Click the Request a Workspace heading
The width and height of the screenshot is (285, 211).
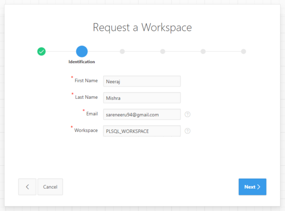coord(142,28)
